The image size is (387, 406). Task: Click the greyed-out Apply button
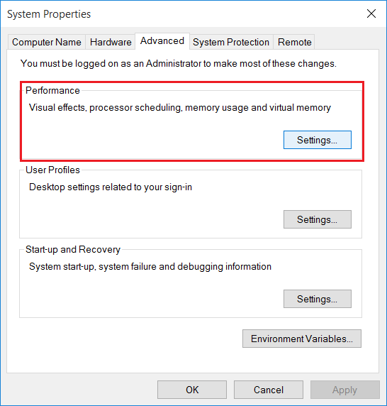coord(345,390)
